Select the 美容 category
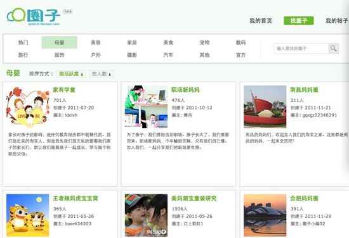349x238 pixels. pos(96,42)
